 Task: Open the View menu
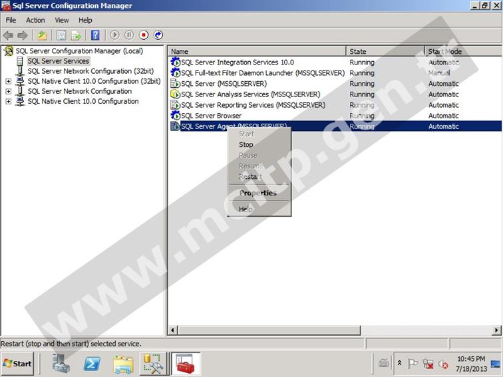click(x=62, y=20)
